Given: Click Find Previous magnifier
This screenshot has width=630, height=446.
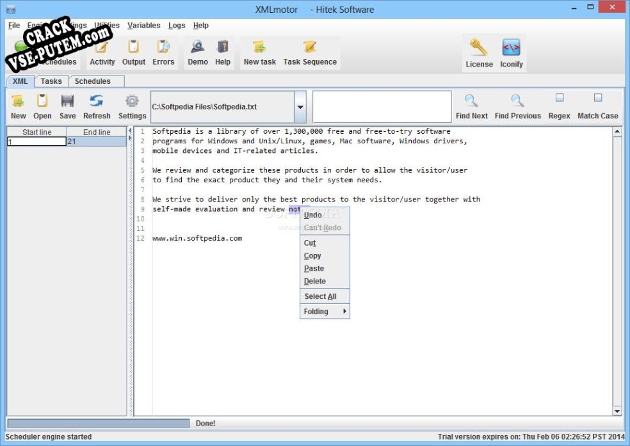Looking at the screenshot, I should [517, 107].
